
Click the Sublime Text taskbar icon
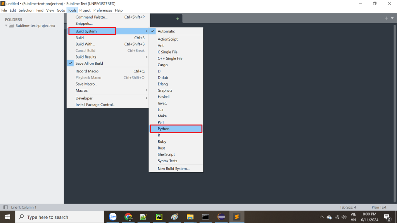[237, 217]
